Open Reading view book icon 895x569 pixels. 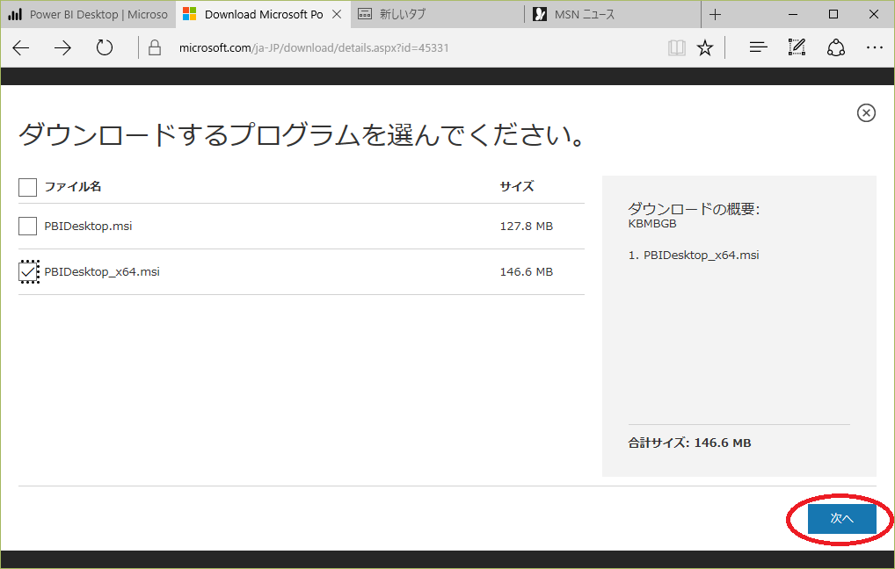click(676, 48)
